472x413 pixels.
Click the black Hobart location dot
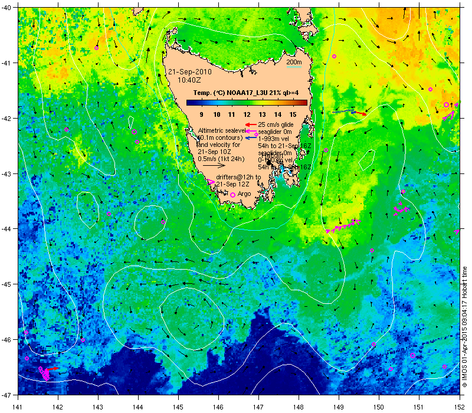(x=269, y=163)
